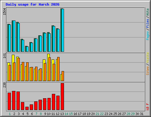151x117 pixels.
Task: Click the shortest red kB bar for day 5
Action: coord(27,109)
